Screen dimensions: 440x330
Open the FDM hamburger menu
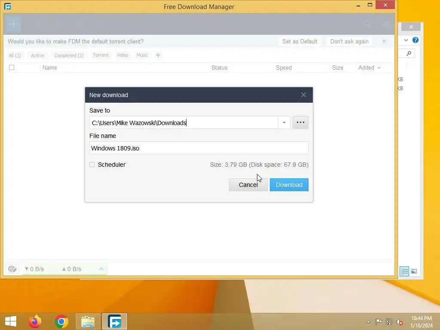pyautogui.click(x=386, y=24)
